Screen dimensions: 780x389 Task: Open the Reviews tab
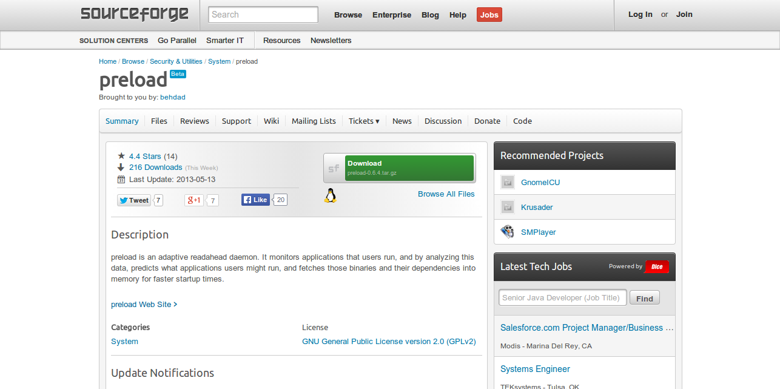(195, 121)
